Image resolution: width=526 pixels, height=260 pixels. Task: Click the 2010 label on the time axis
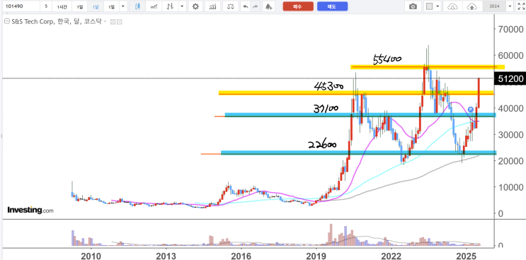[x=91, y=256]
